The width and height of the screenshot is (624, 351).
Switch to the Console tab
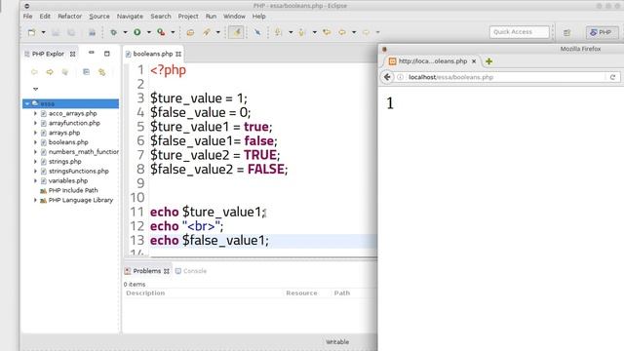(x=191, y=271)
